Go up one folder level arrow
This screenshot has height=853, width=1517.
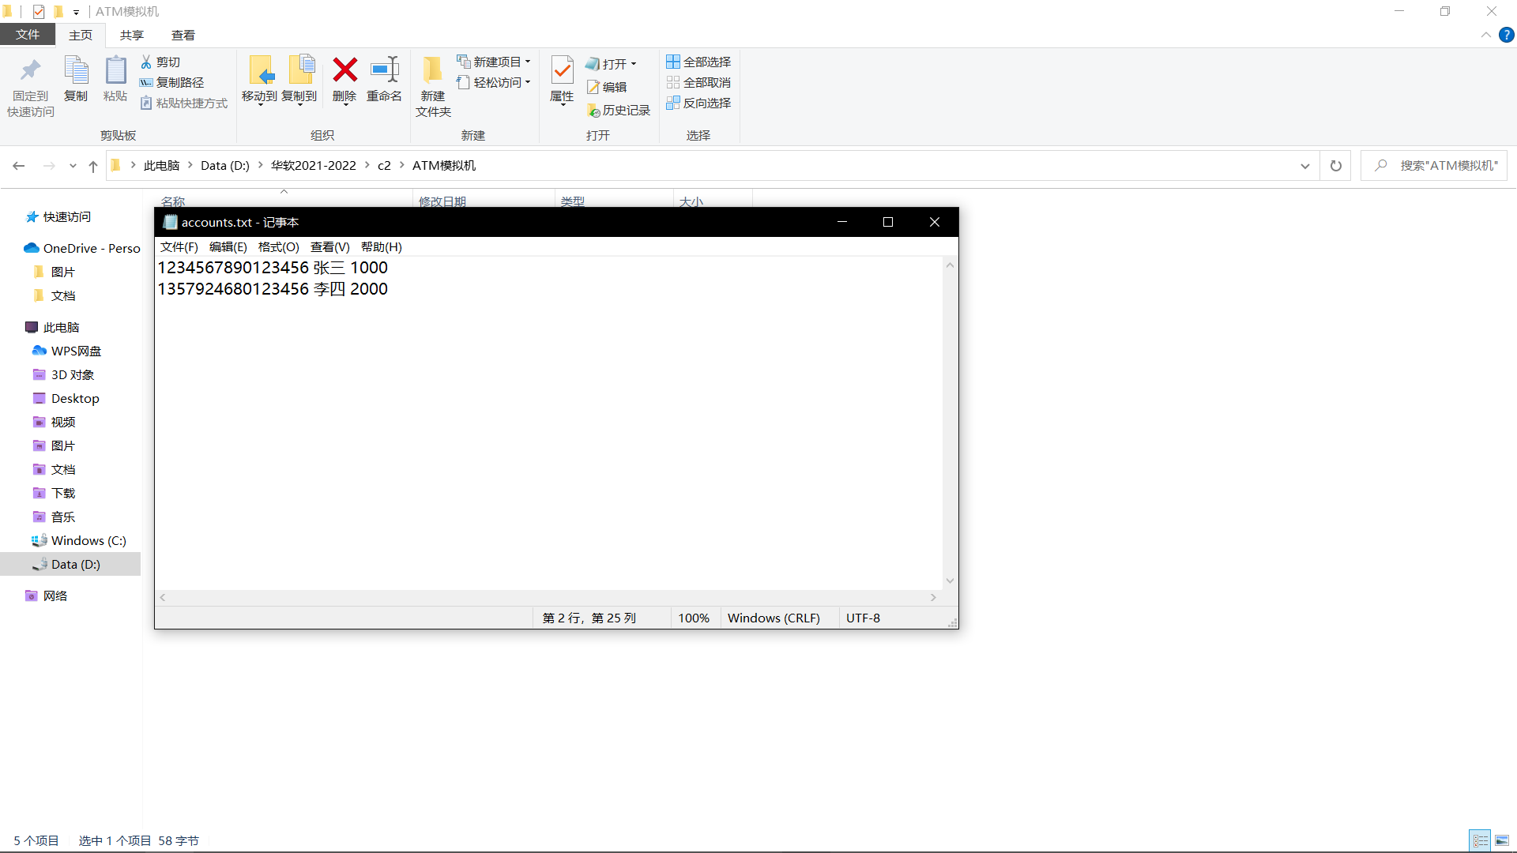[93, 166]
